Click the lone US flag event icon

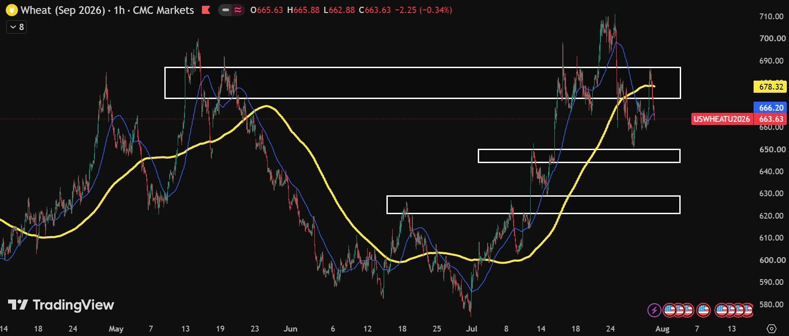click(703, 310)
